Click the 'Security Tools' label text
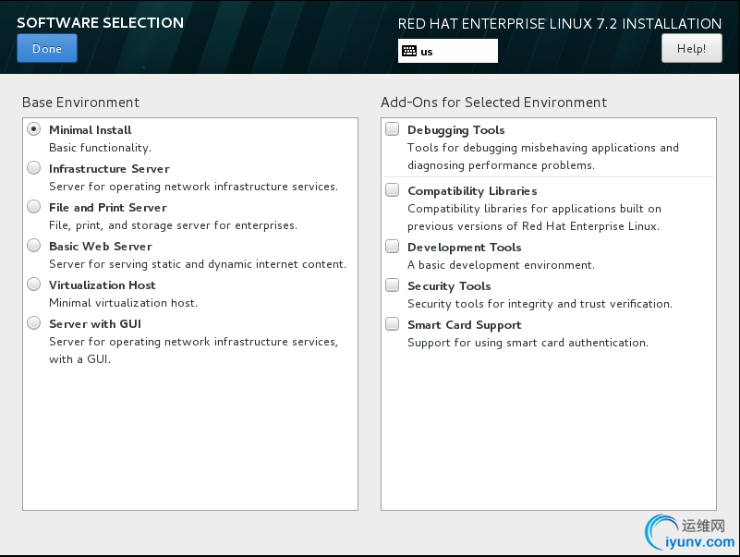 click(x=449, y=286)
